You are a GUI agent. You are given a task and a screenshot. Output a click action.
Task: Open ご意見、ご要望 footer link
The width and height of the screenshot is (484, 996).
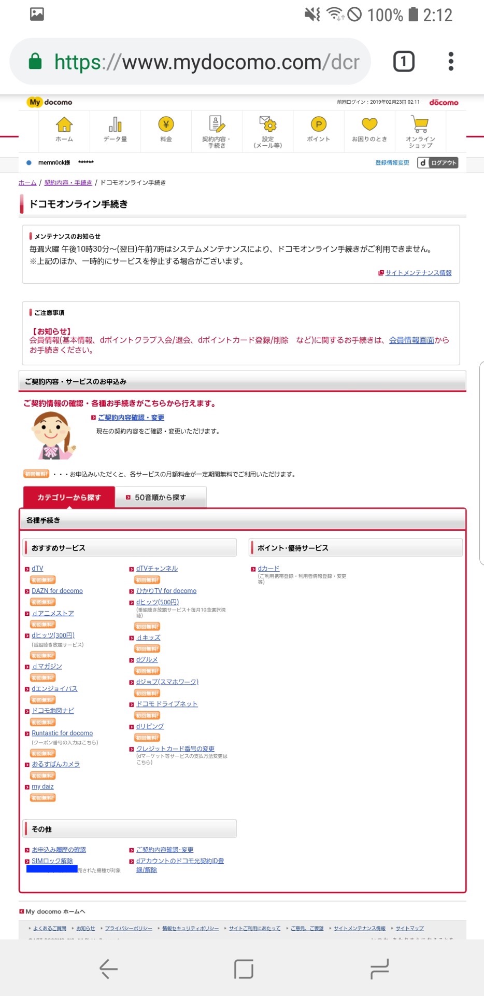307,929
